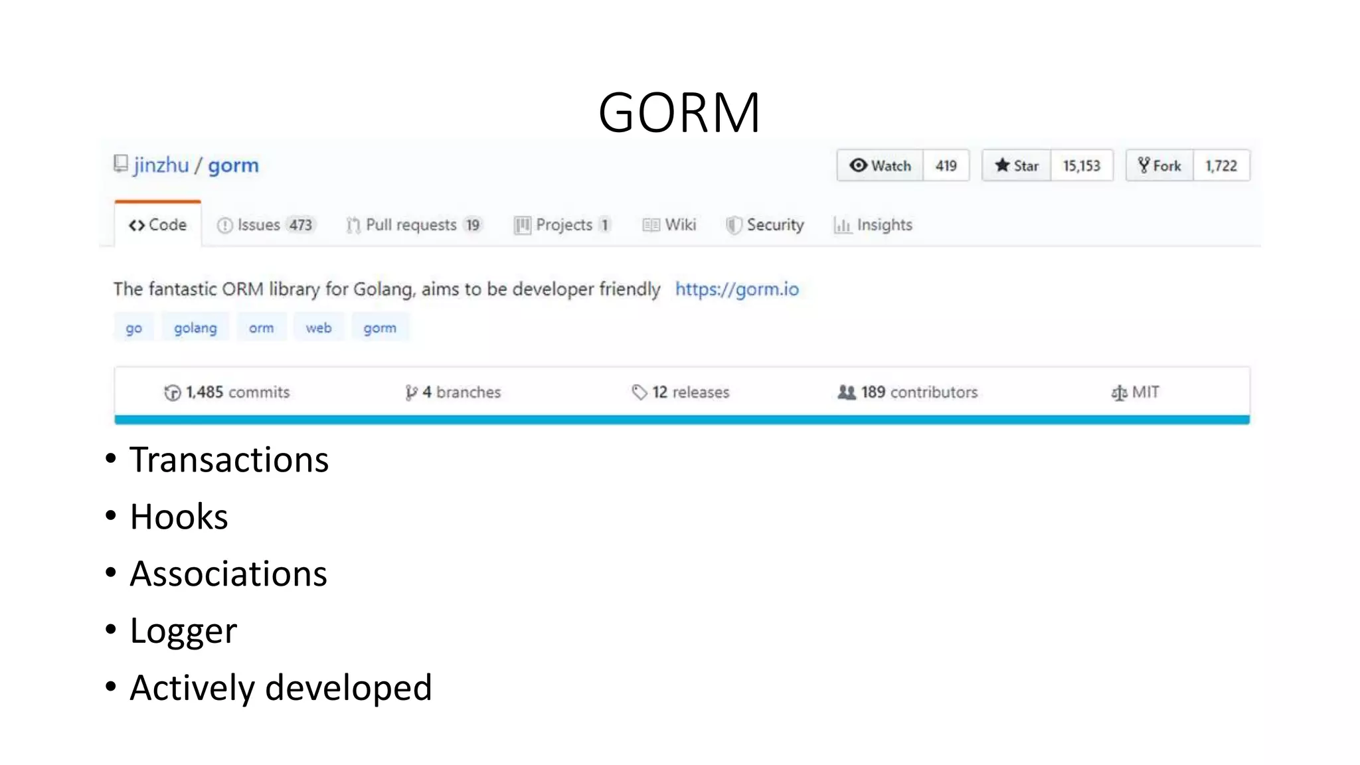Click the issue circle icon before Issues
The width and height of the screenshot is (1360, 765).
(225, 226)
